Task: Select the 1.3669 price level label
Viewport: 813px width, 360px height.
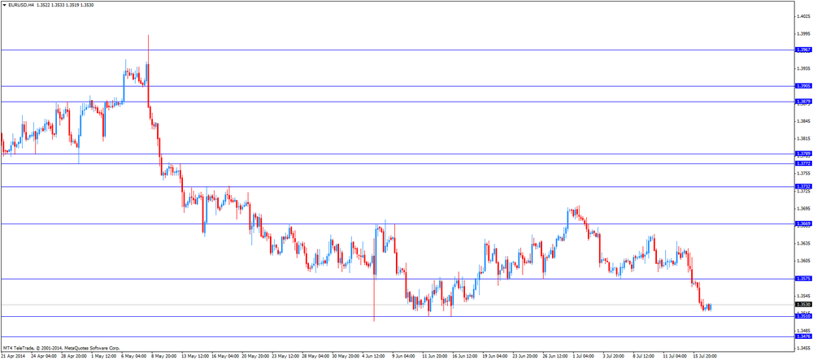Action: [802, 223]
